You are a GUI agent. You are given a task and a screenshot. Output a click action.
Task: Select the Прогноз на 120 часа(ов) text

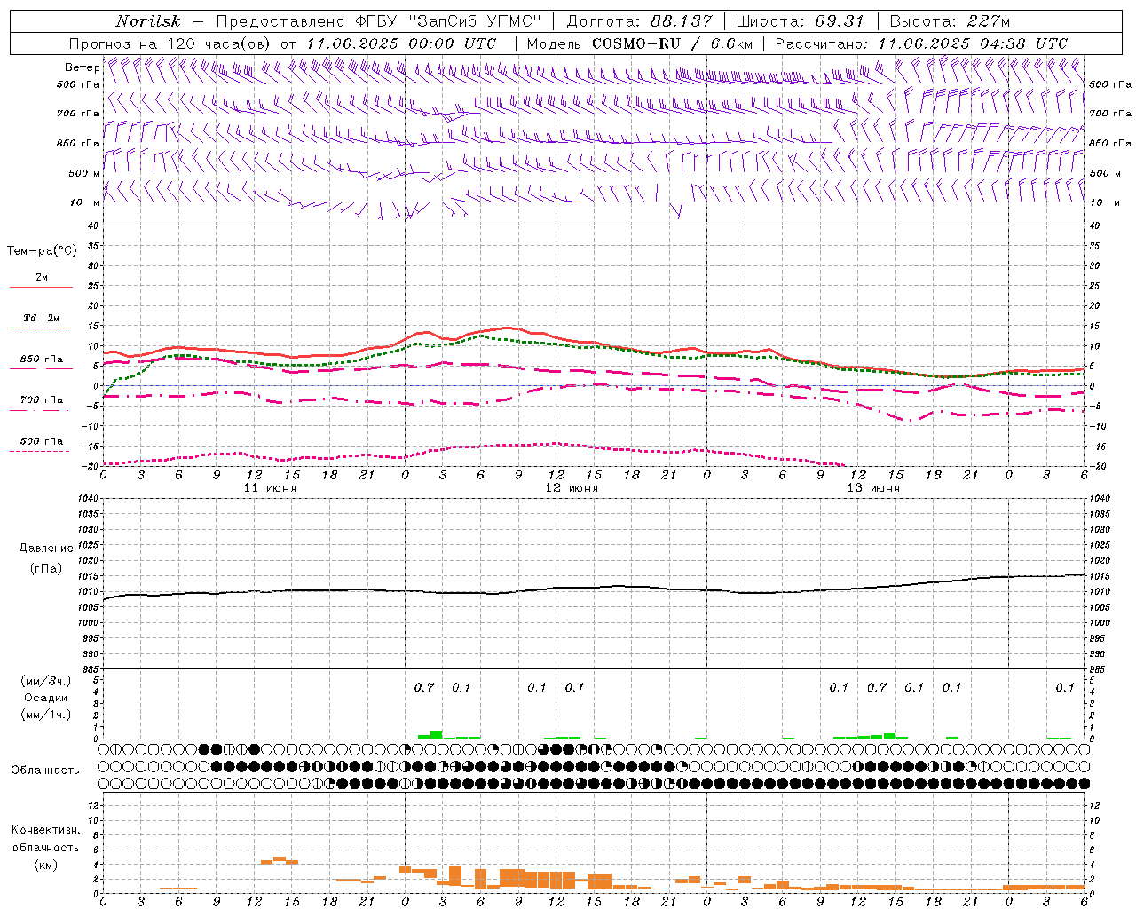(x=171, y=43)
